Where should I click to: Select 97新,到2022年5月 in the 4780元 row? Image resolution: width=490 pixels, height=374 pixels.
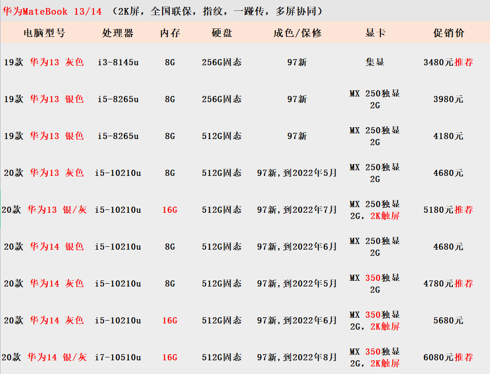point(297,283)
